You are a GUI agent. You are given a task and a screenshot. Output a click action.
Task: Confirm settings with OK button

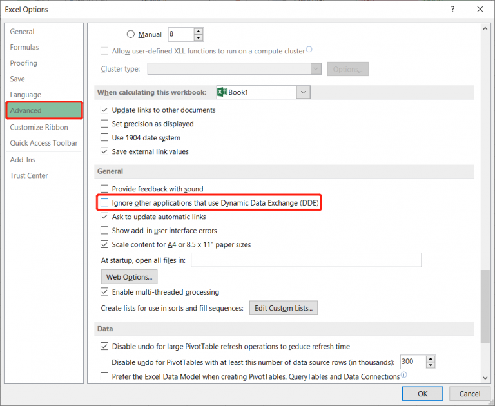click(422, 393)
